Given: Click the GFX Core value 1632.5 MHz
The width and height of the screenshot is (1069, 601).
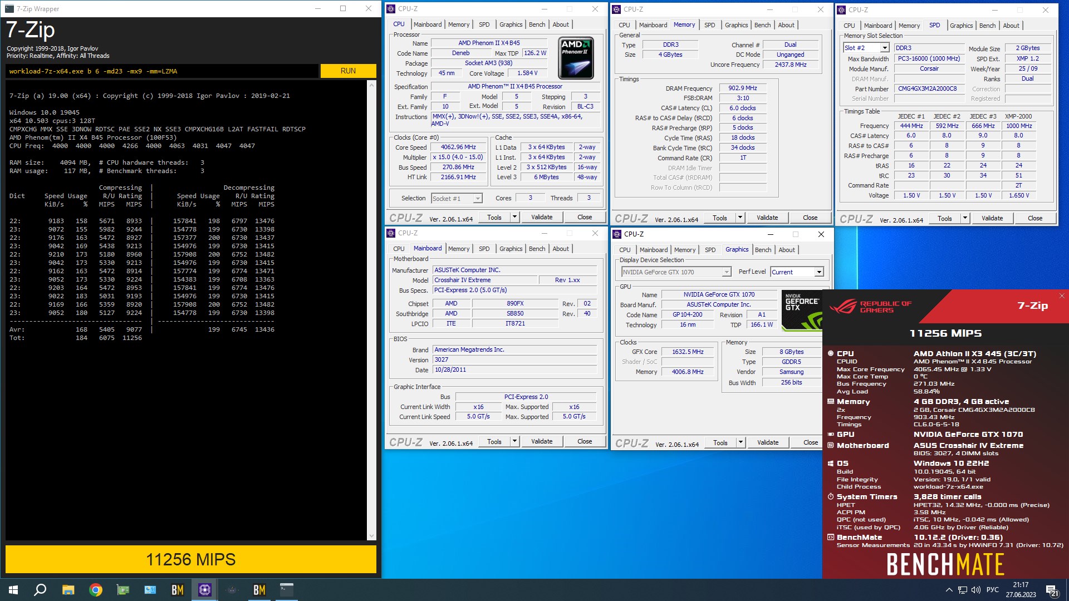Looking at the screenshot, I should click(x=688, y=352).
